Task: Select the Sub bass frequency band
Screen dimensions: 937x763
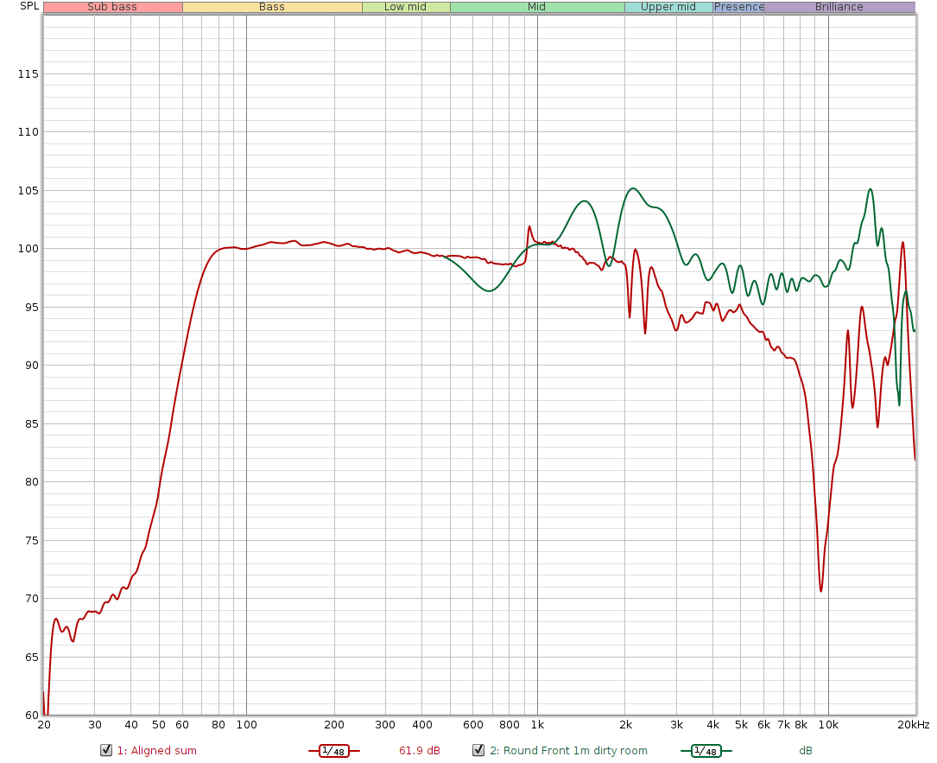Action: 113,7
